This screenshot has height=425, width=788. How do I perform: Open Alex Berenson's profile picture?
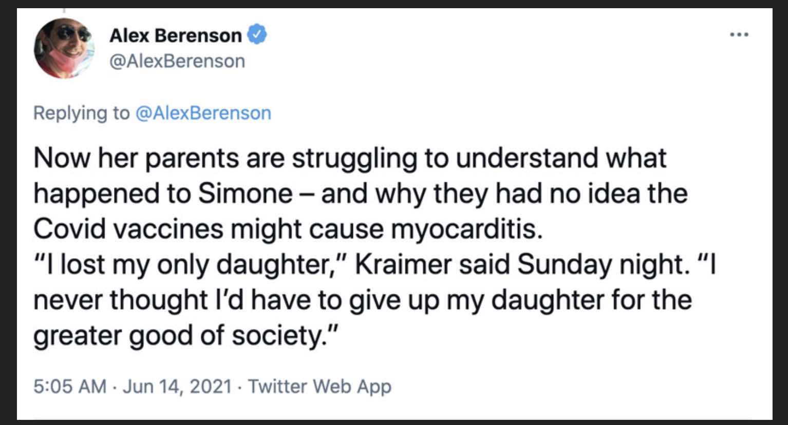(64, 48)
